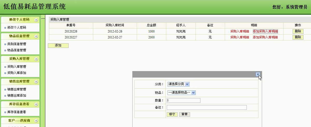Click the 采购入库时间 column header
The width and height of the screenshot is (311, 127).
coord(115,25)
